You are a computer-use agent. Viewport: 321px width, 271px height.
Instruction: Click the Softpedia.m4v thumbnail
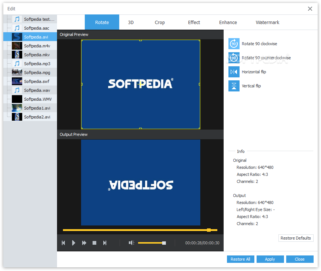coord(17,46)
